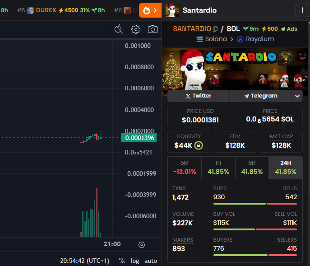Click the liquidity lock icon
The height and width of the screenshot is (266, 310).
pyautogui.click(x=199, y=145)
